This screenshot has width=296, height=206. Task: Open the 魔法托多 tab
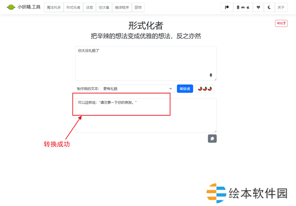pyautogui.click(x=53, y=7)
